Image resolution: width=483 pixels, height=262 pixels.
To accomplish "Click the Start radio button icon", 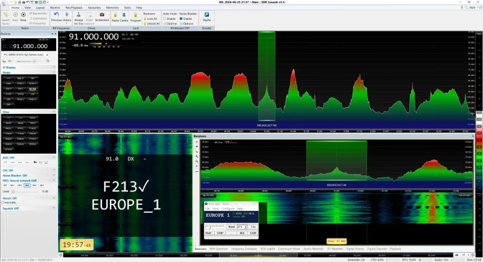I will 15,14.
